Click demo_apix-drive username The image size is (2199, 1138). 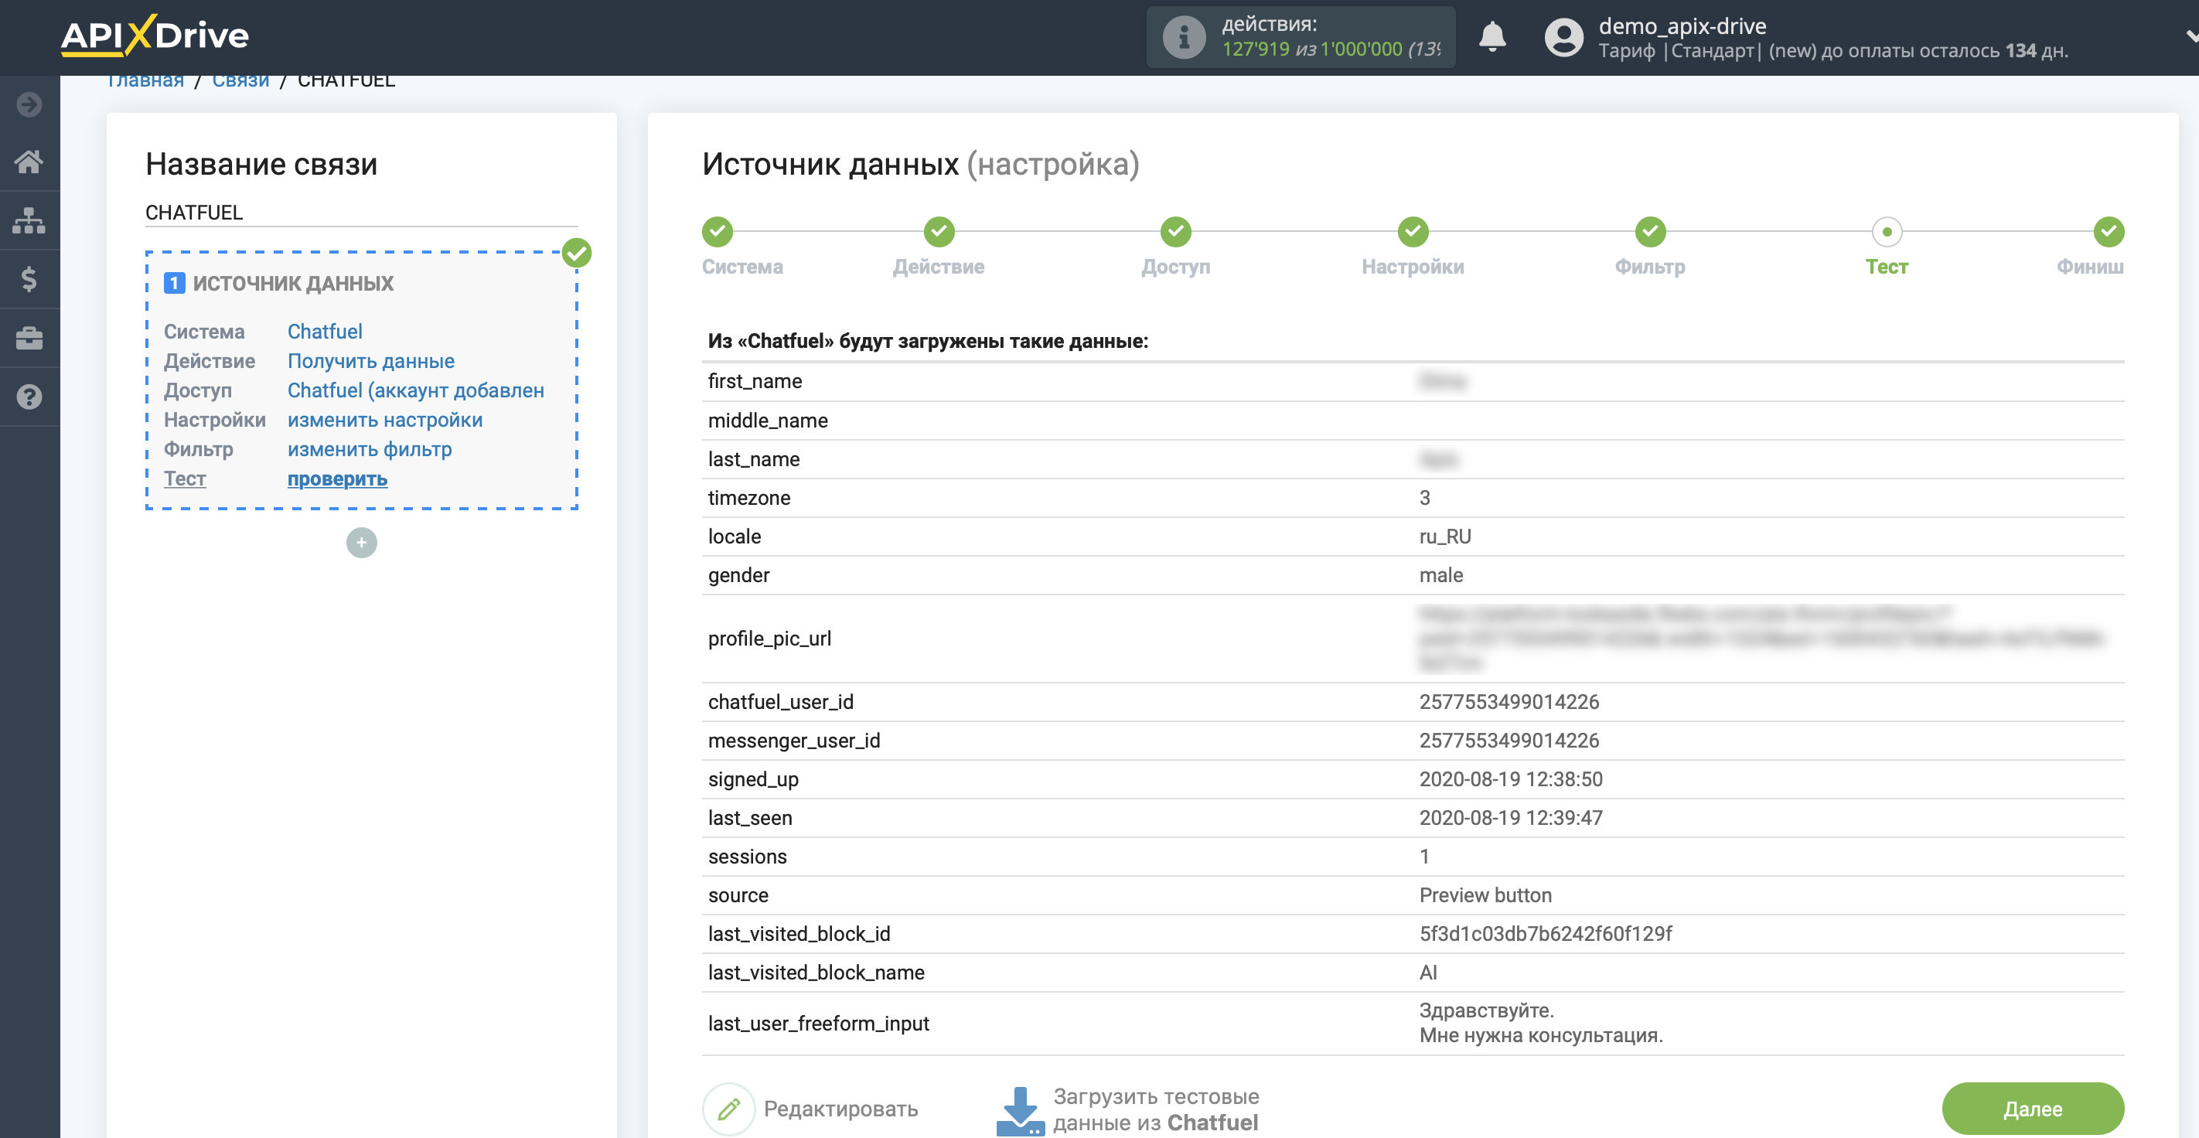click(1682, 26)
